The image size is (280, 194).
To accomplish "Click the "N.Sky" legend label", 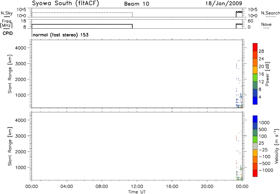I will (7, 13).
